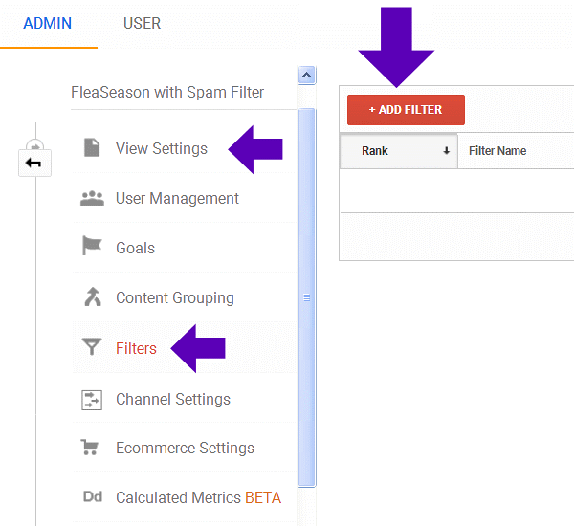Open the Goals menu item
Viewport: 574px width, 526px height.
point(135,248)
